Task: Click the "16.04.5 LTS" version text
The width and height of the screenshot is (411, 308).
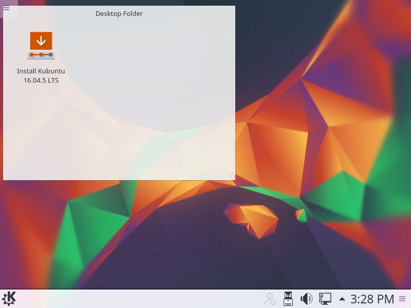Action: point(41,80)
